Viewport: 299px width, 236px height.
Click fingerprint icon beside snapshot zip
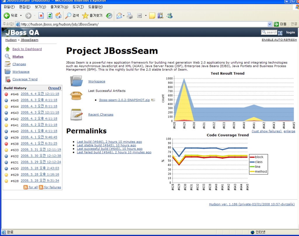click(x=153, y=100)
